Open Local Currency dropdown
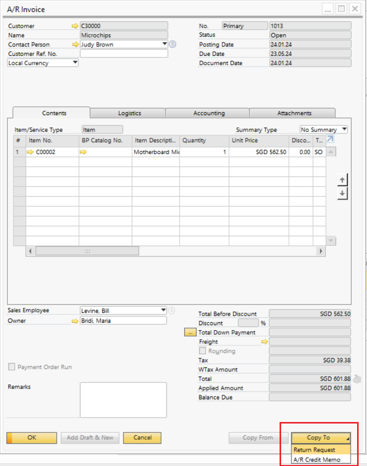Image resolution: width=367 pixels, height=466 pixels. [x=75, y=63]
